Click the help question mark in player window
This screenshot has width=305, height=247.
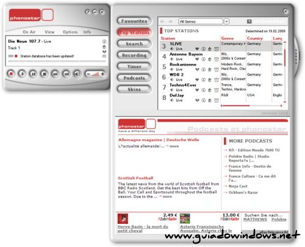pyautogui.click(x=87, y=12)
